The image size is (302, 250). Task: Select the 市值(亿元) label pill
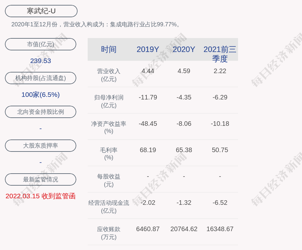(41, 44)
